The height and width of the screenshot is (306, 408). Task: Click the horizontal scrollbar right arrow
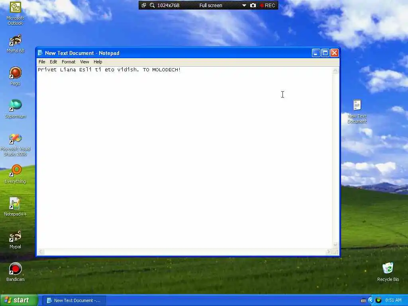(329, 252)
